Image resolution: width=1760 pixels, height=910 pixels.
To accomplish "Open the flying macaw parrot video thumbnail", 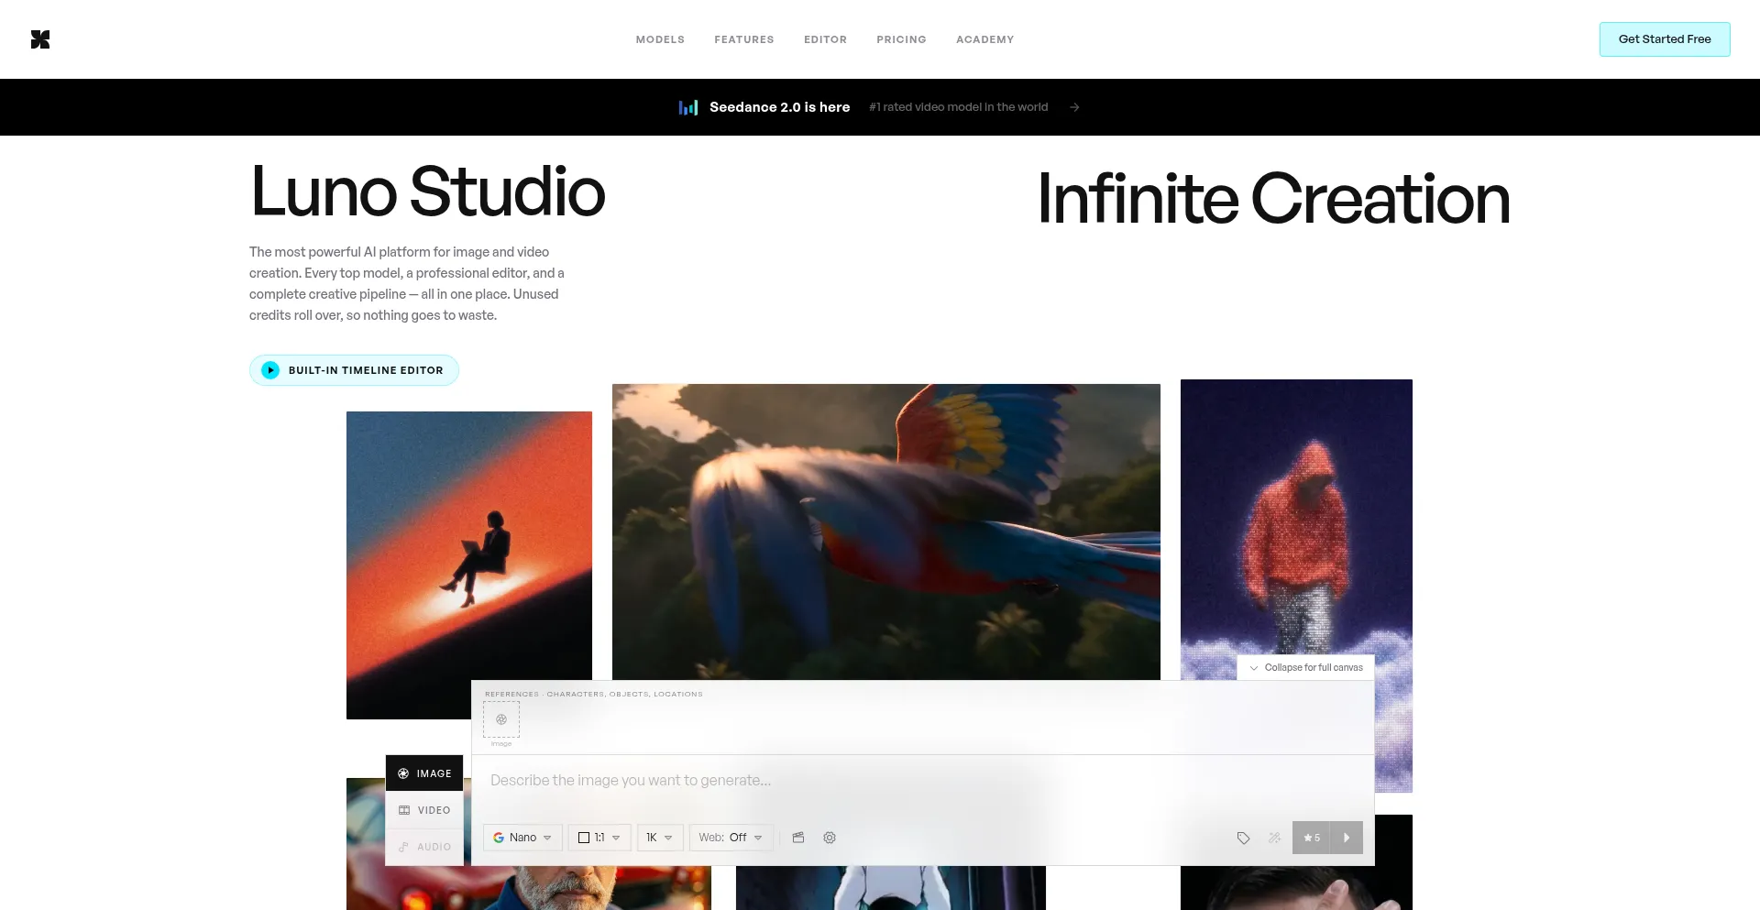I will (x=886, y=532).
